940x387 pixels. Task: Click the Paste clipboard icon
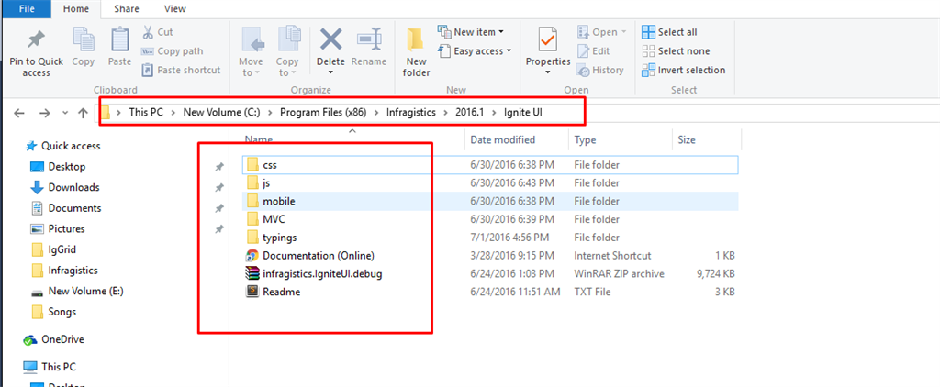click(119, 41)
